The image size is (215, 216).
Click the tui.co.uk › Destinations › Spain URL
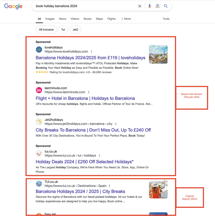click(75, 186)
